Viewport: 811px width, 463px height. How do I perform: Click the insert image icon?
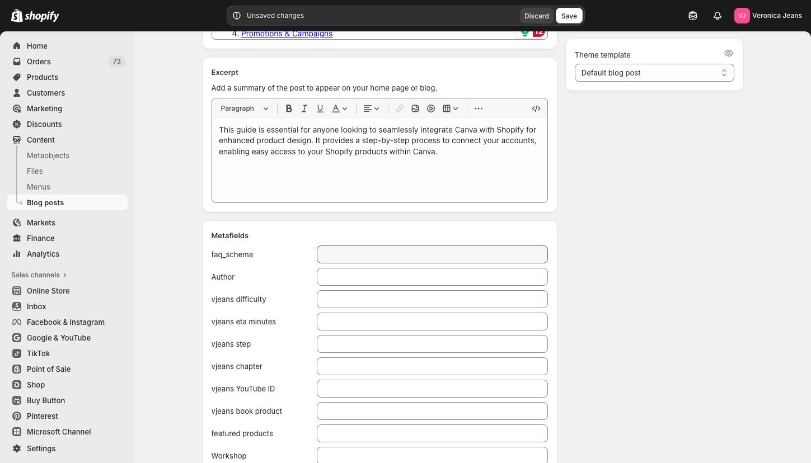415,108
